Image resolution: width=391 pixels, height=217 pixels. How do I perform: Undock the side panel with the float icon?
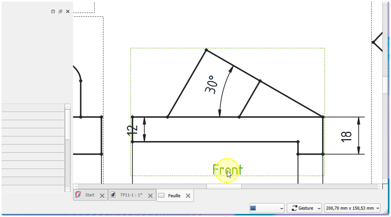pyautogui.click(x=60, y=12)
